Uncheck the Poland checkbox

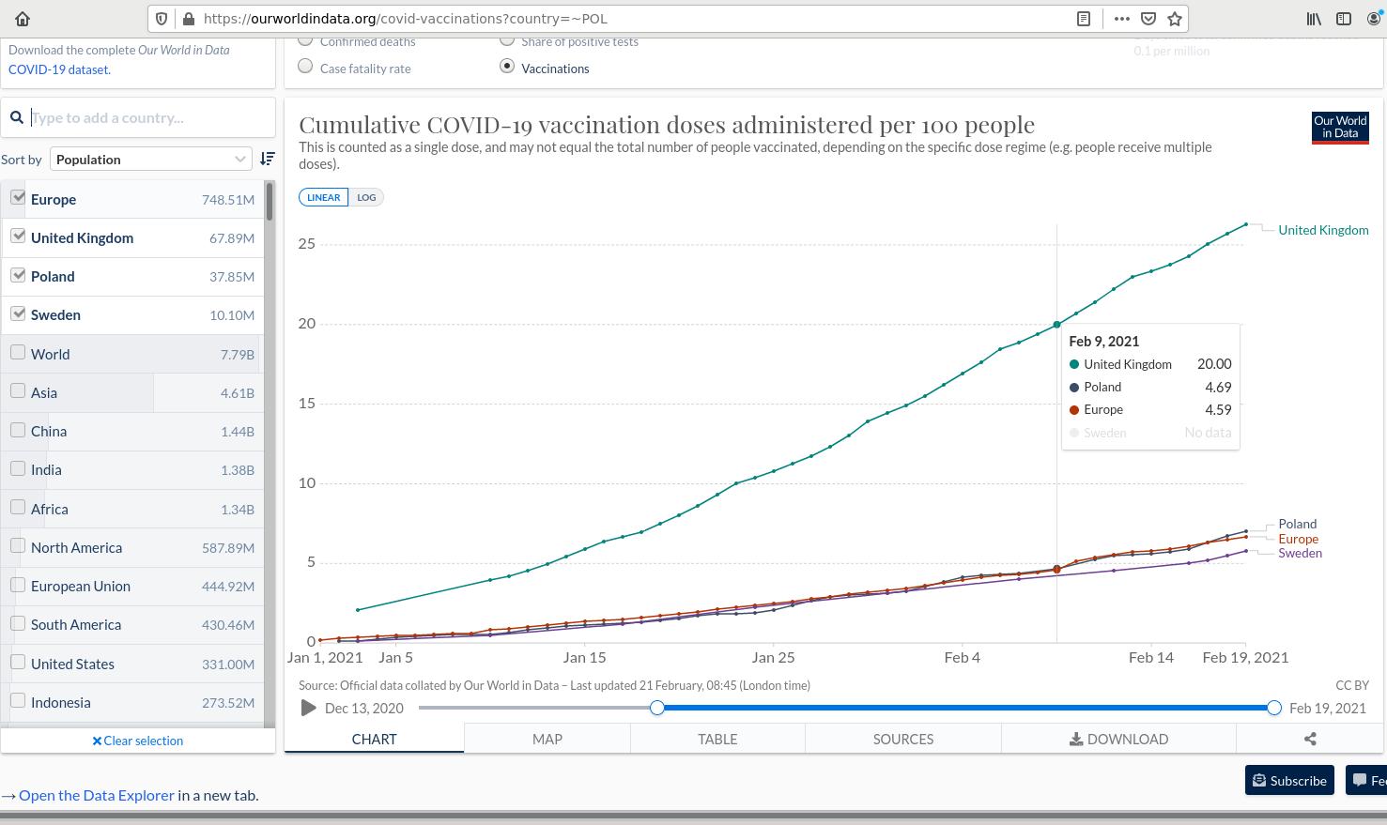click(x=18, y=275)
